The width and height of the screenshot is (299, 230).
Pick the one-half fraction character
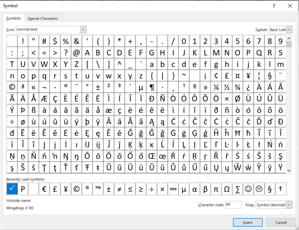[x=227, y=87]
